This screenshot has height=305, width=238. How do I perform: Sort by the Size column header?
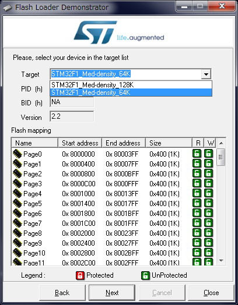coord(169,143)
